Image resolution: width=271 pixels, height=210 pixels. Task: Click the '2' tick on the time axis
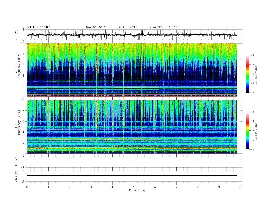(70, 187)
